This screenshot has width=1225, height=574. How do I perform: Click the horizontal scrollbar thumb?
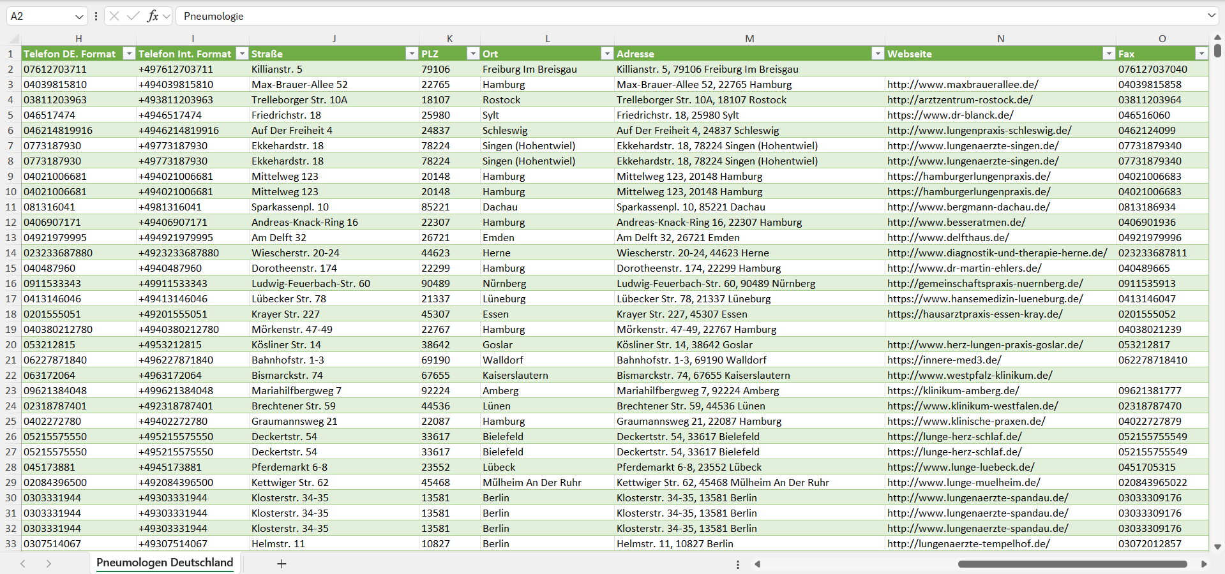1072,564
